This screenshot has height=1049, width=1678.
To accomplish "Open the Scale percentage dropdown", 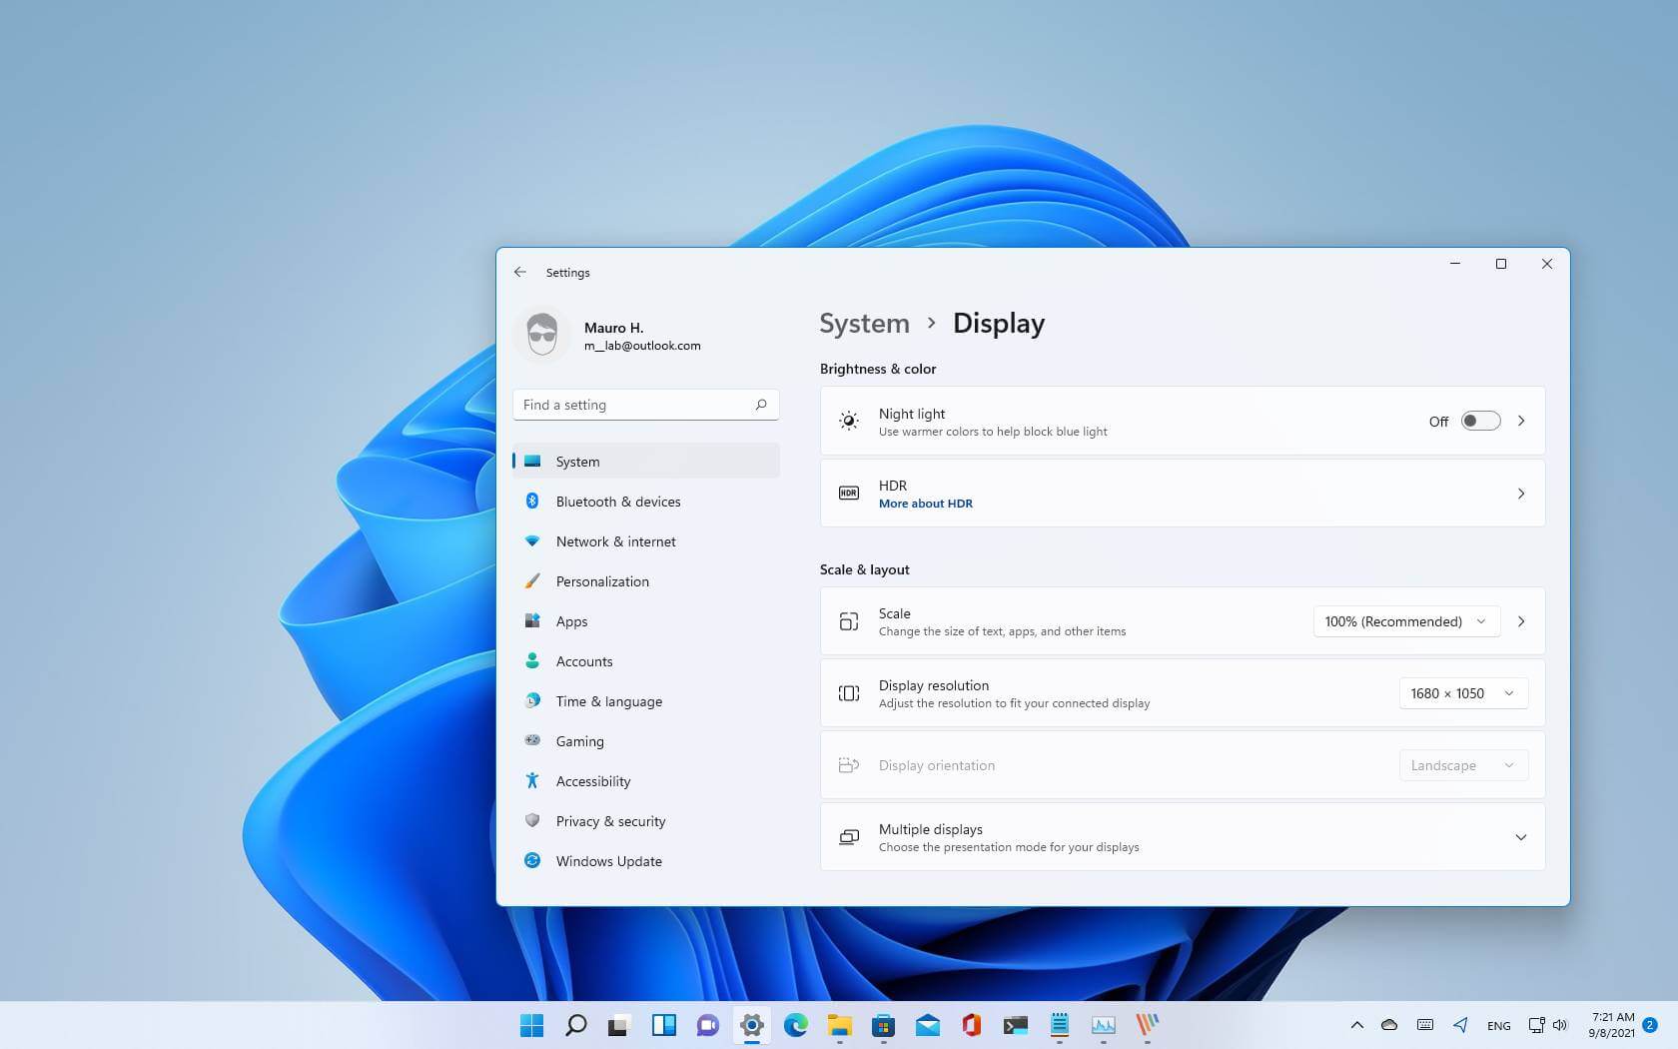I will pyautogui.click(x=1404, y=620).
